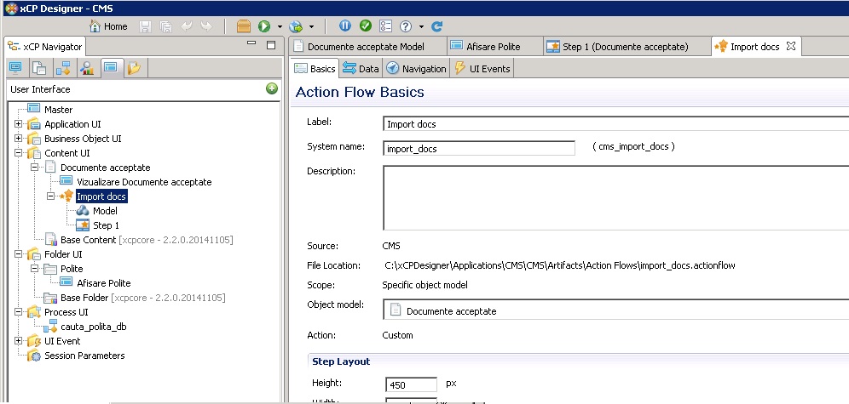Viewport: 849px width, 404px height.
Task: Click the brown package box icon
Action: point(244,26)
